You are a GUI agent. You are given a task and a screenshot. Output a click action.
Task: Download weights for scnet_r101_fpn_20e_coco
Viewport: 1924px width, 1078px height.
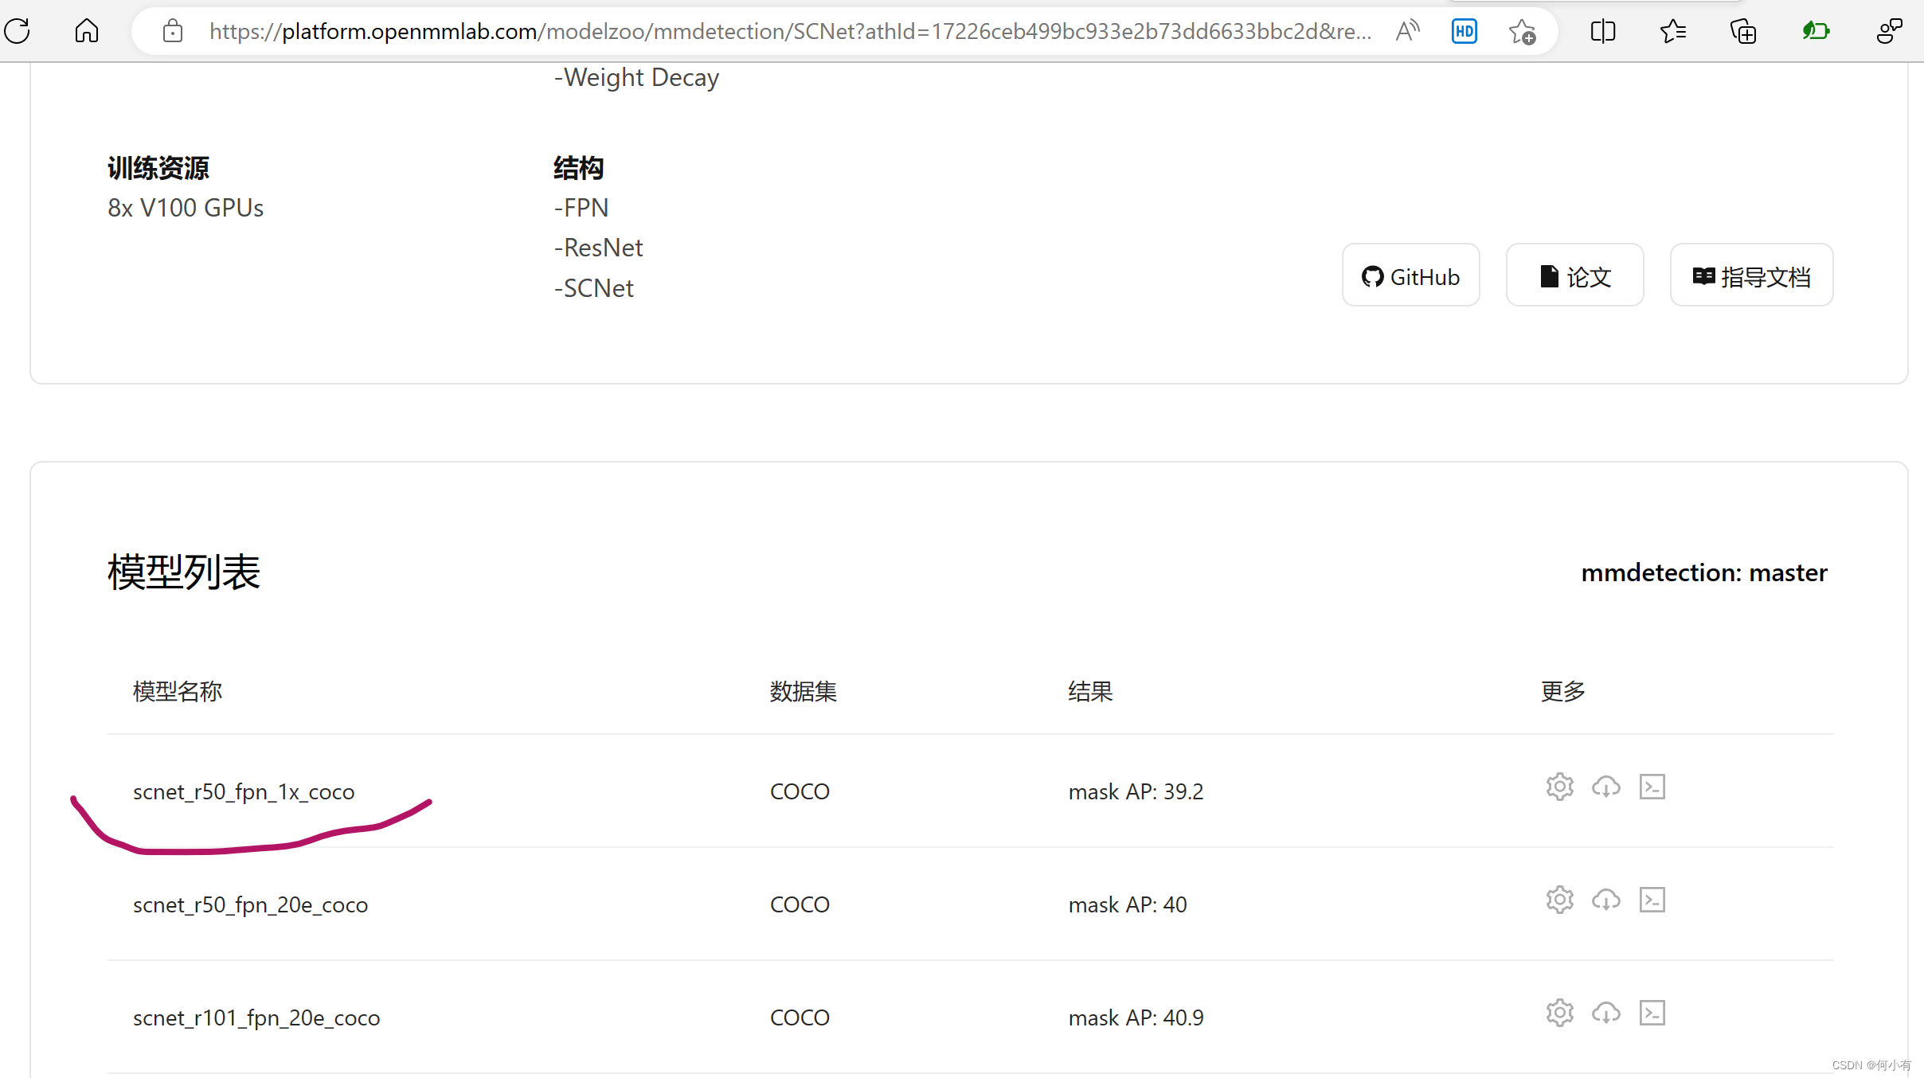(1605, 1013)
